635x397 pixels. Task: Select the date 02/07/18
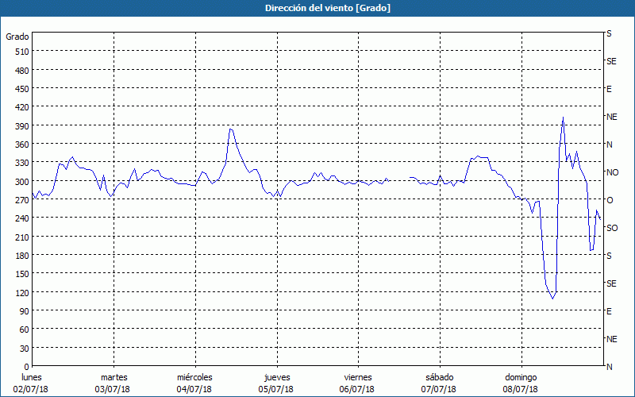pyautogui.click(x=31, y=389)
